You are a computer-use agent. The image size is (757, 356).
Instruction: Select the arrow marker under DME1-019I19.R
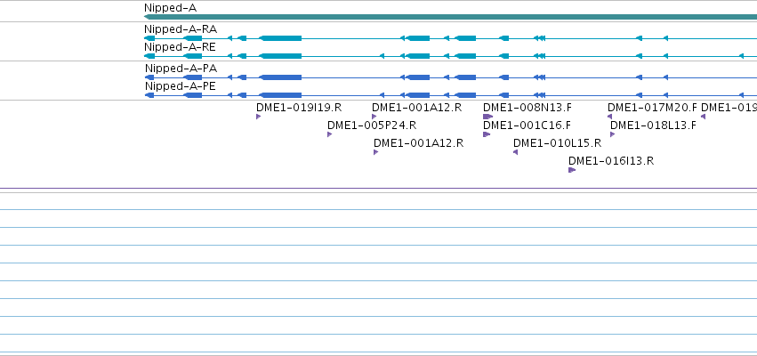258,117
